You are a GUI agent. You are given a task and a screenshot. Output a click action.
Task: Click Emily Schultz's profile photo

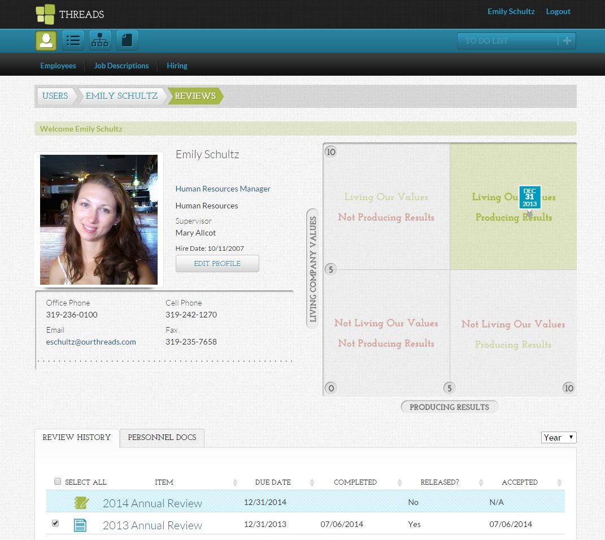coord(99,220)
